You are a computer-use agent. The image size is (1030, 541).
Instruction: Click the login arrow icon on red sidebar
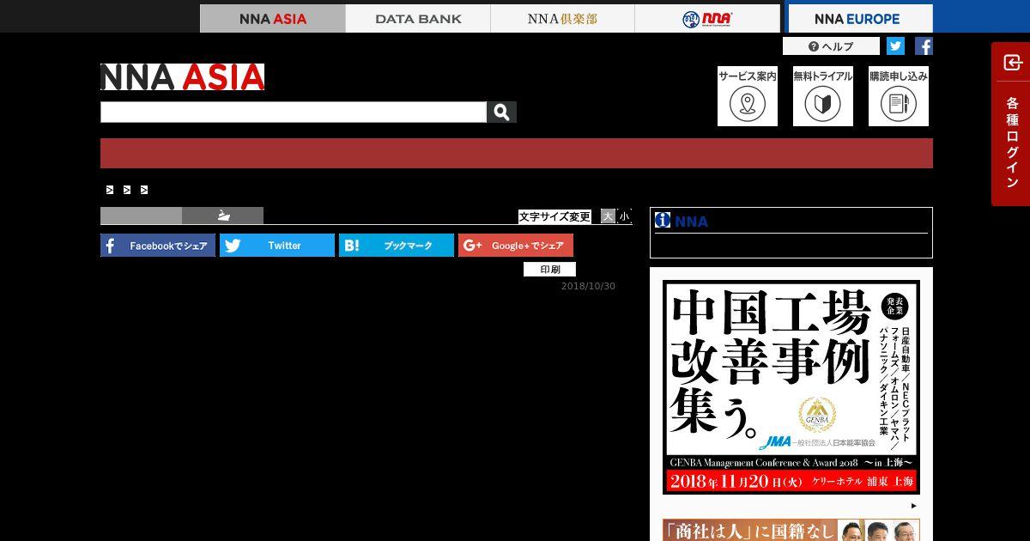[x=1012, y=63]
